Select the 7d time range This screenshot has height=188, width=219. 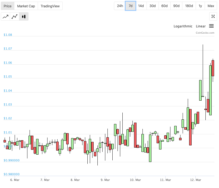131,6
